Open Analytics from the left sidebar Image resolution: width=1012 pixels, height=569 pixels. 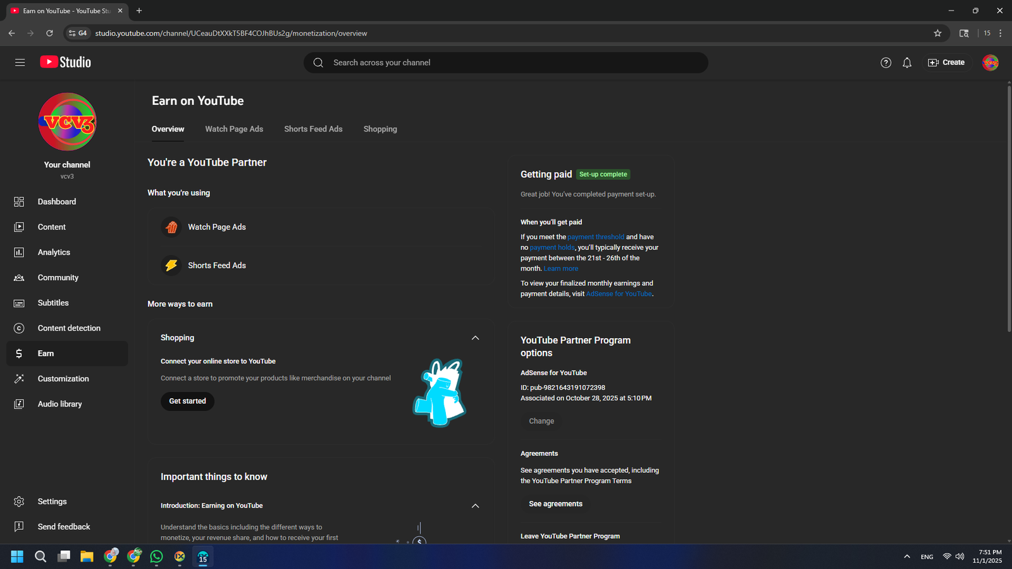click(67, 252)
